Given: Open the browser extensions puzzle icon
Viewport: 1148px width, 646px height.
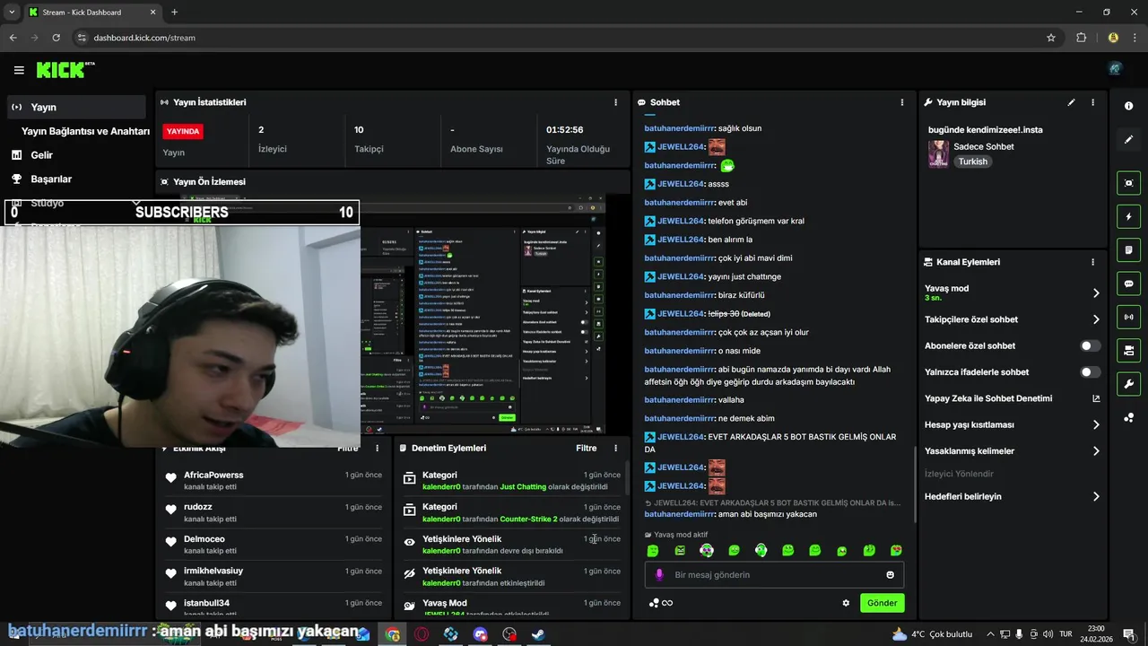Looking at the screenshot, I should [x=1081, y=38].
